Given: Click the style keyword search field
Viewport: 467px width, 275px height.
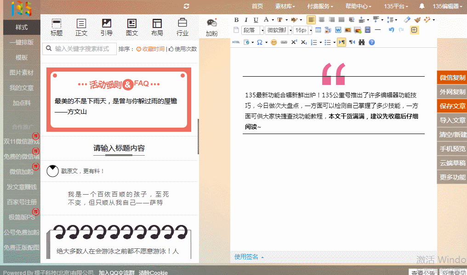Looking at the screenshot, I should (79, 48).
